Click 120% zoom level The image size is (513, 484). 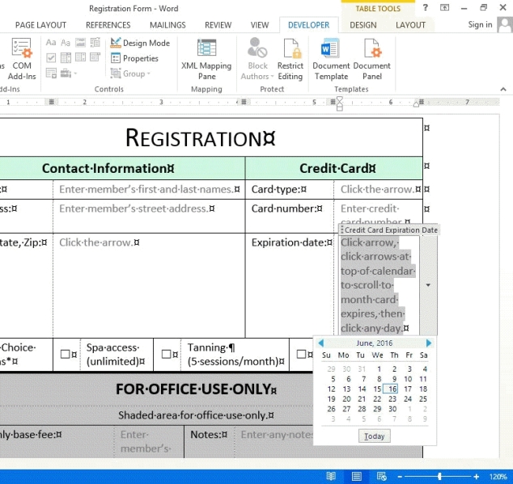point(498,477)
